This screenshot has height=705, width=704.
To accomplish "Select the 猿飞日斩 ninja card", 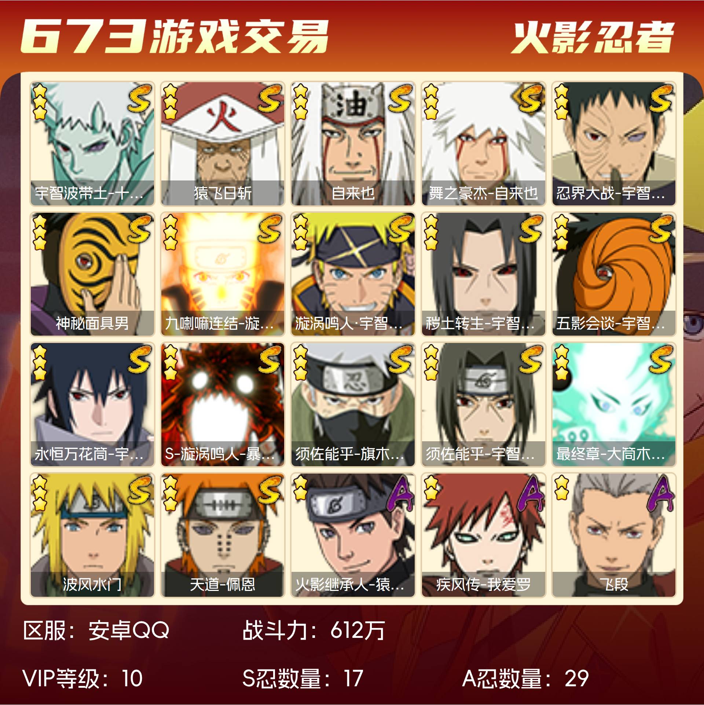I will (223, 143).
